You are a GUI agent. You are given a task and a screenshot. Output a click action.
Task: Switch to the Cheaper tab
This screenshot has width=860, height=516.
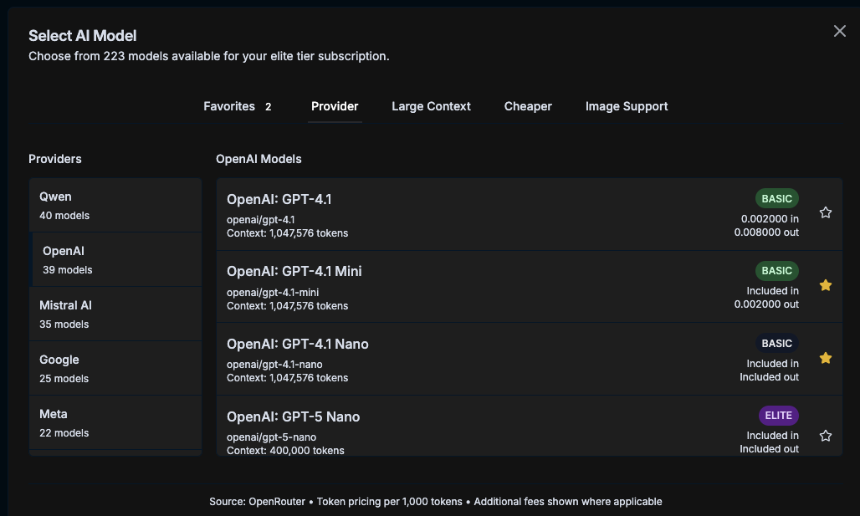pyautogui.click(x=528, y=106)
